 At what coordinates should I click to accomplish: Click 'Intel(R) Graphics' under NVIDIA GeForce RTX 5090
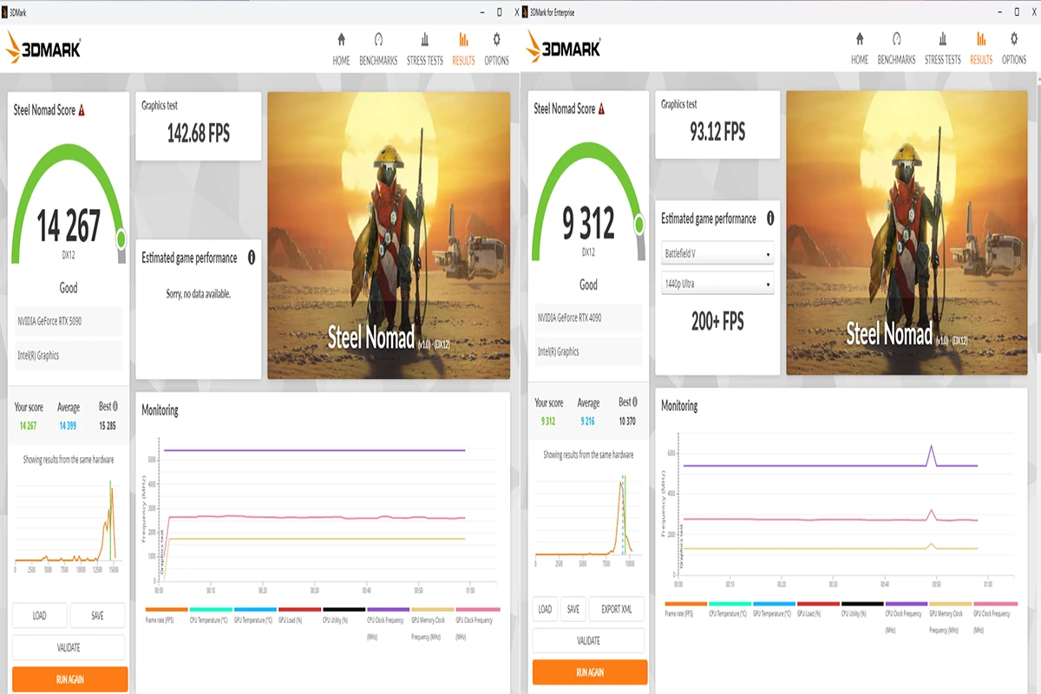click(x=36, y=355)
